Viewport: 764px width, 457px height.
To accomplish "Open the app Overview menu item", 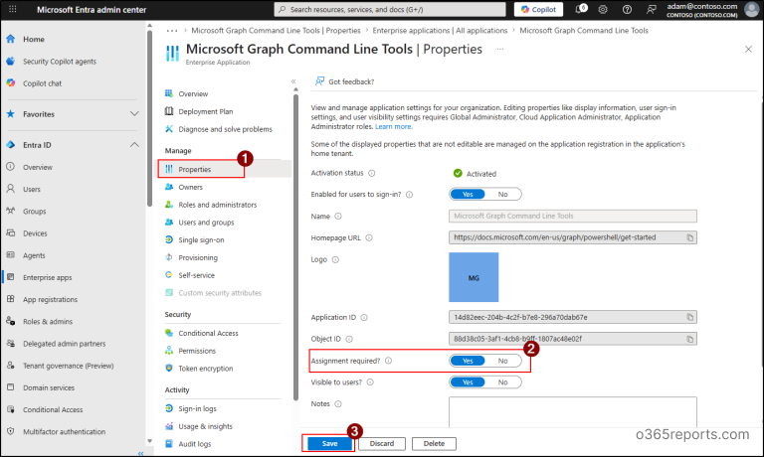I will click(193, 93).
